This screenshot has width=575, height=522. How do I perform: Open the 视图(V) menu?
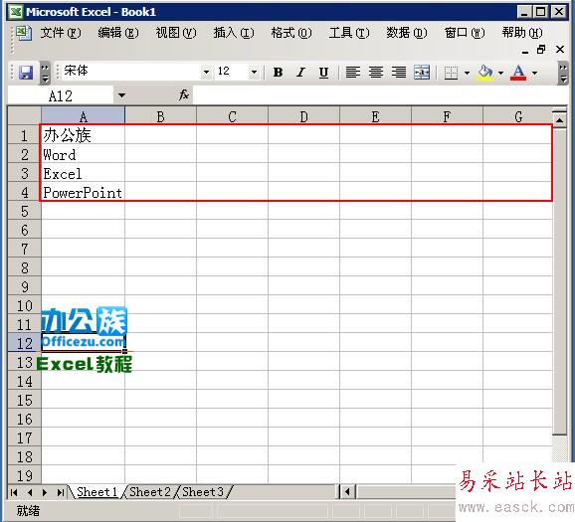pyautogui.click(x=176, y=33)
